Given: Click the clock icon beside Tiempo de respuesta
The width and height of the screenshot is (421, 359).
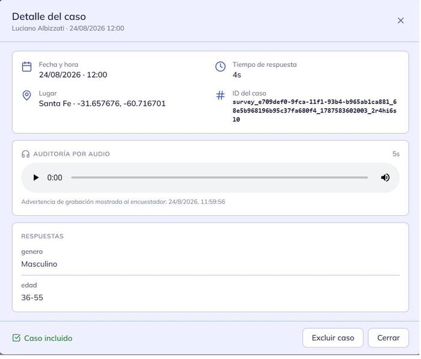Looking at the screenshot, I should [x=220, y=67].
